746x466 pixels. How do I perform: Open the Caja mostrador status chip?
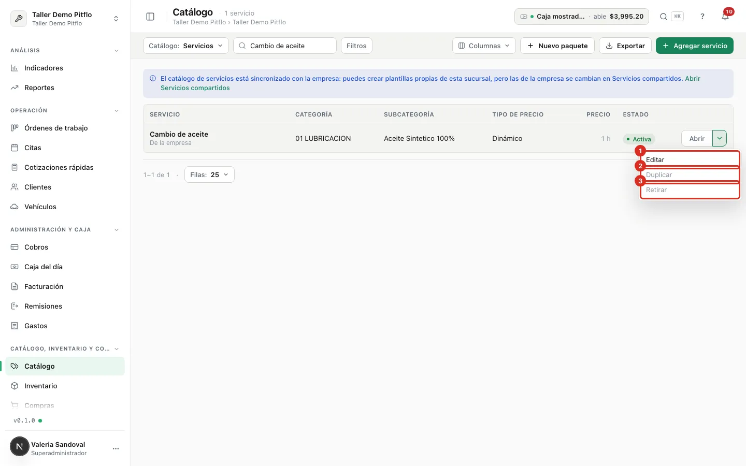coord(582,17)
